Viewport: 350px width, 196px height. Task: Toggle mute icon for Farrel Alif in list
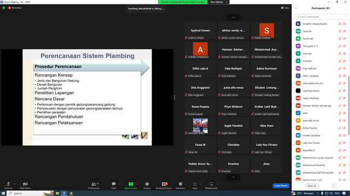(x=340, y=39)
